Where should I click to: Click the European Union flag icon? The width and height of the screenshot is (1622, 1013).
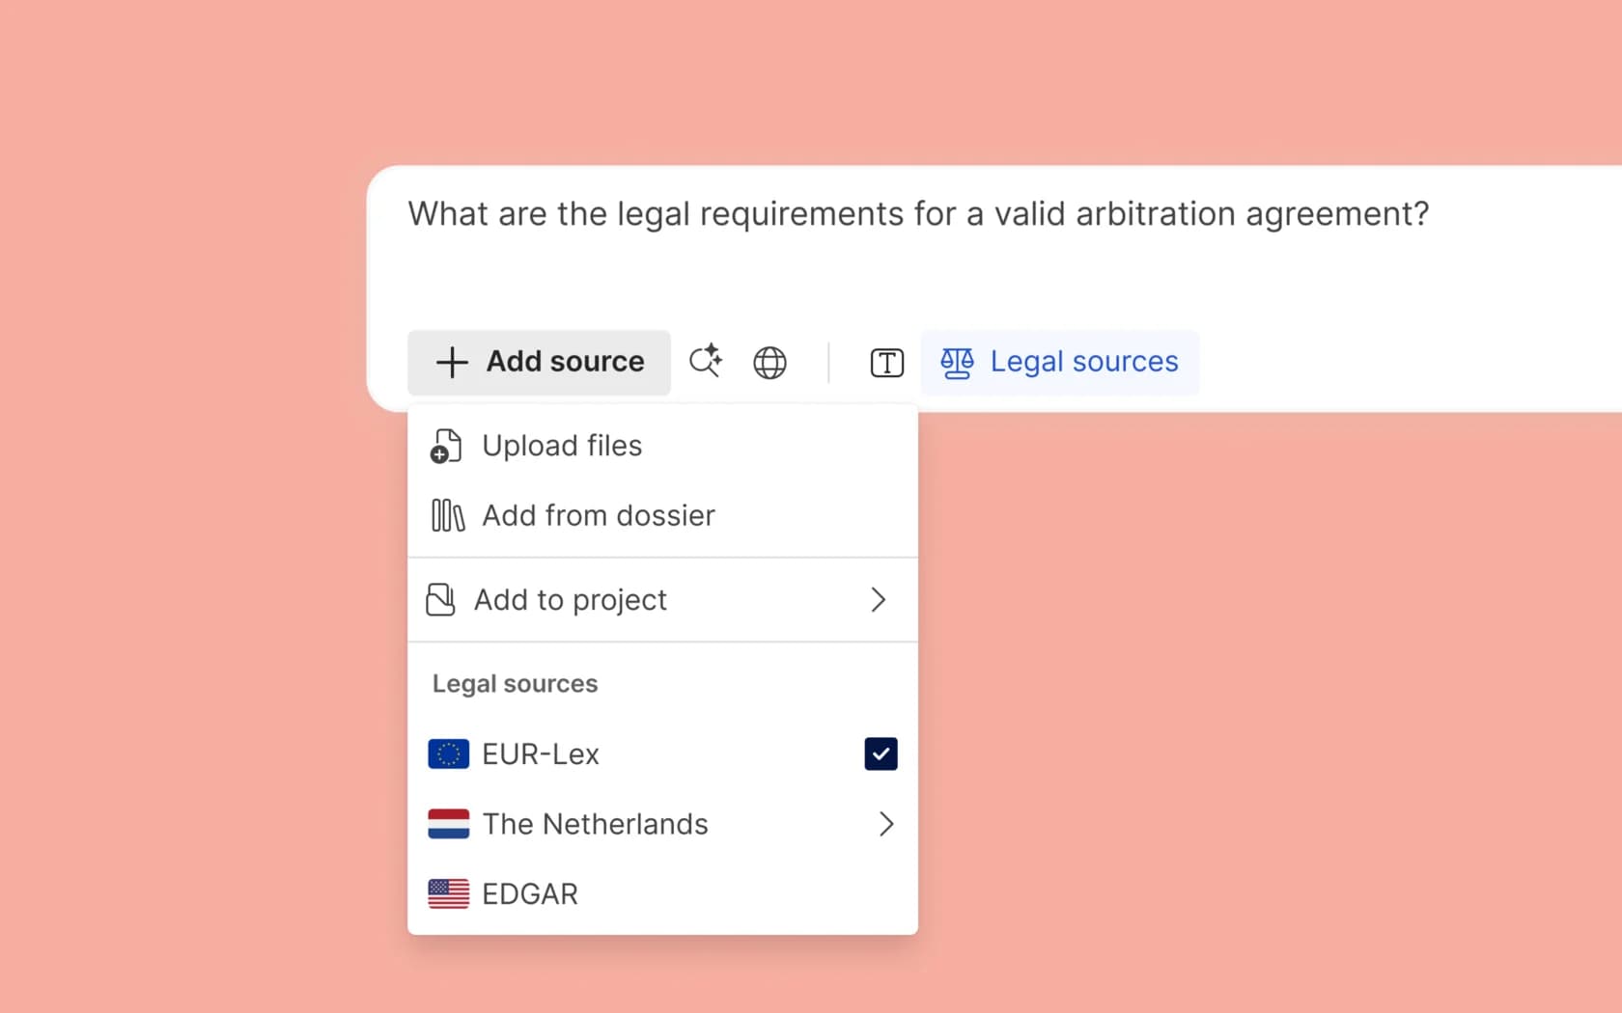(448, 753)
